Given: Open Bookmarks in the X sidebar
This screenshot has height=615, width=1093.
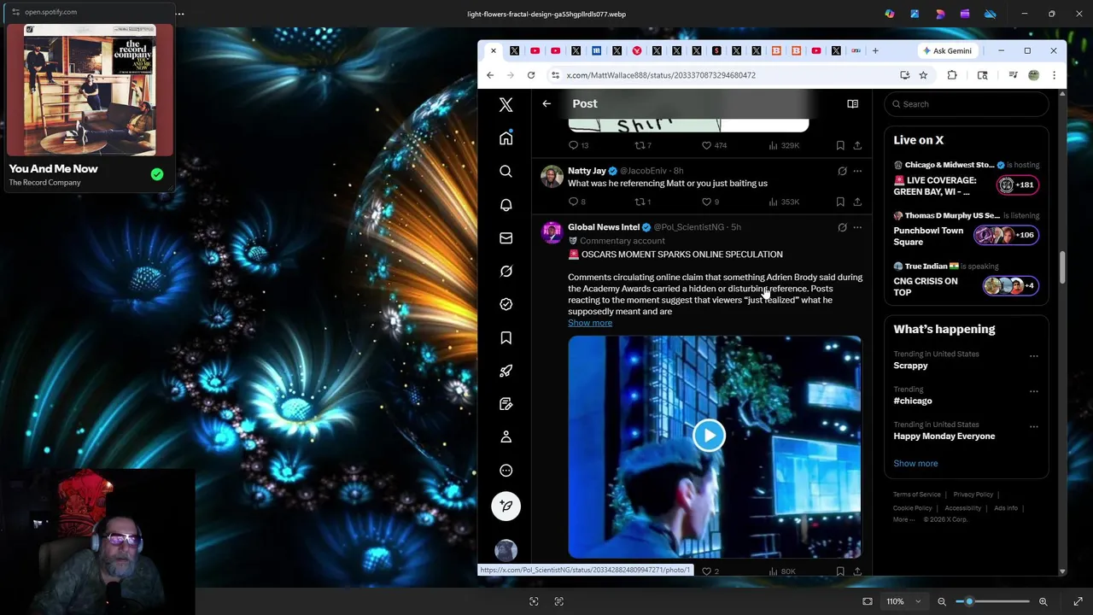Looking at the screenshot, I should (506, 337).
